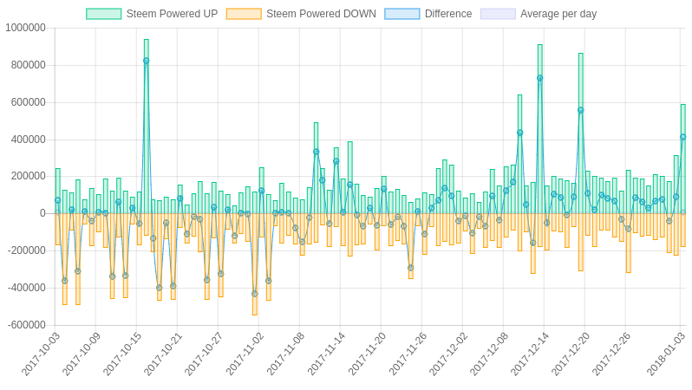Click the y-axis value 0

point(42,213)
